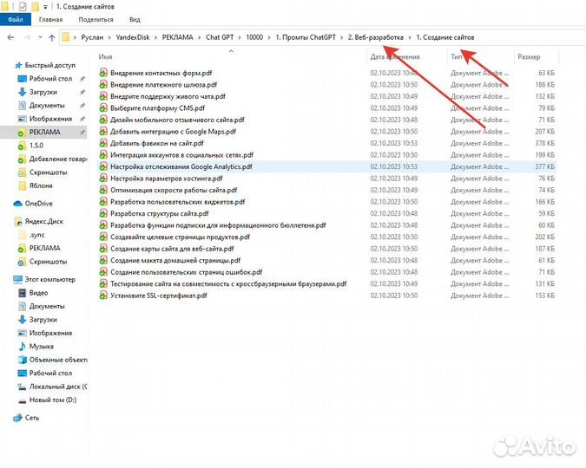Select PDF icon of Настройка отслеживания Google Analytics.pdf
Image resolution: width=586 pixels, height=468 pixels.
point(103,166)
